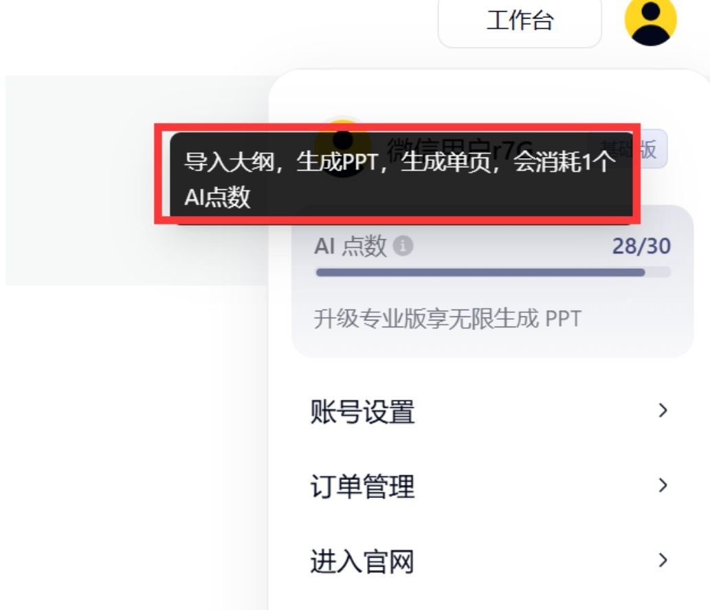Expand the 账号设置 chevron arrow
Image resolution: width=710 pixels, height=610 pixels.
[663, 410]
